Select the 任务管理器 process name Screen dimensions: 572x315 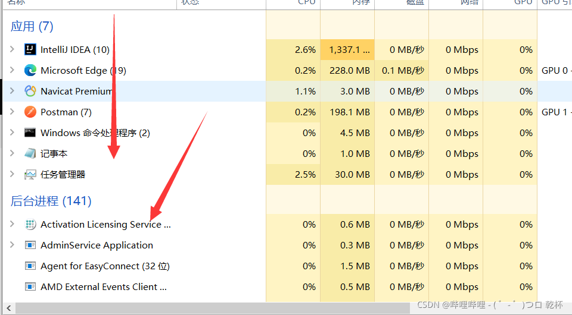pos(63,175)
